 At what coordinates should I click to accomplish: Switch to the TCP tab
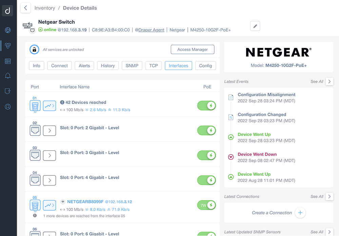click(154, 66)
